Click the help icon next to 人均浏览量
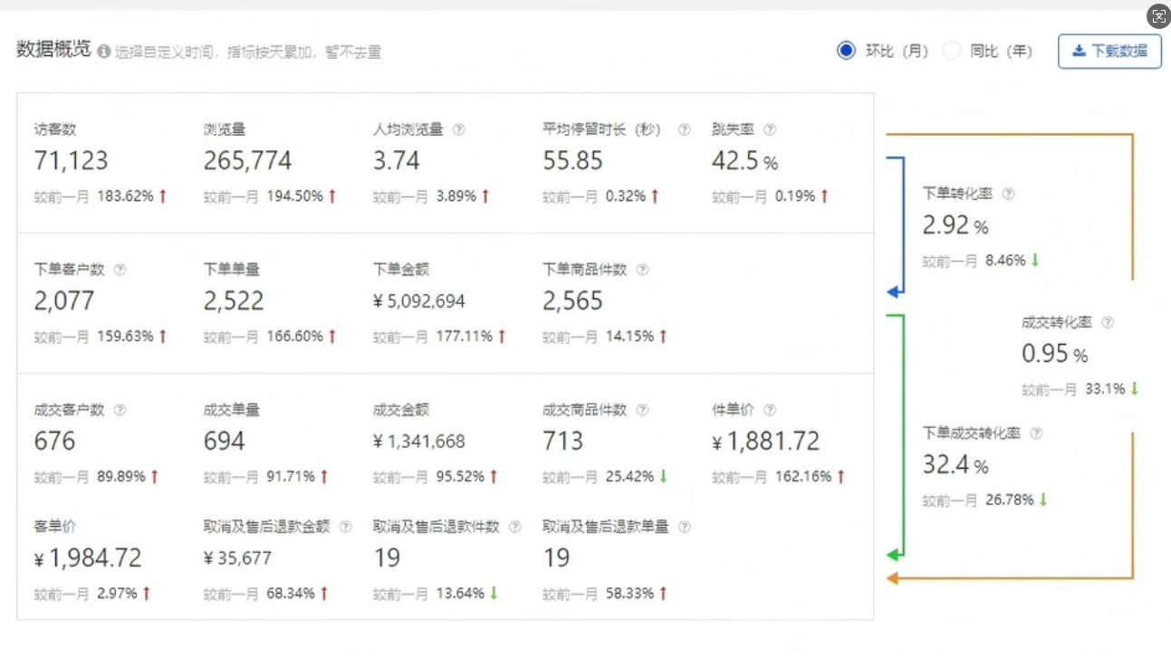 click(458, 129)
